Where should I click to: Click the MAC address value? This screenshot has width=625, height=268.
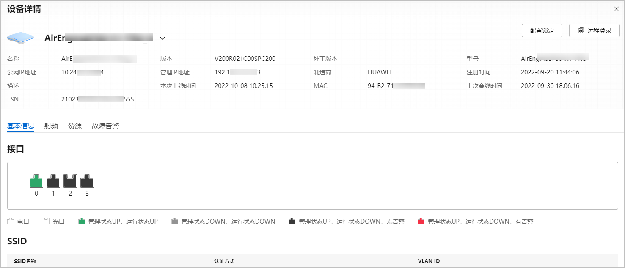point(396,86)
